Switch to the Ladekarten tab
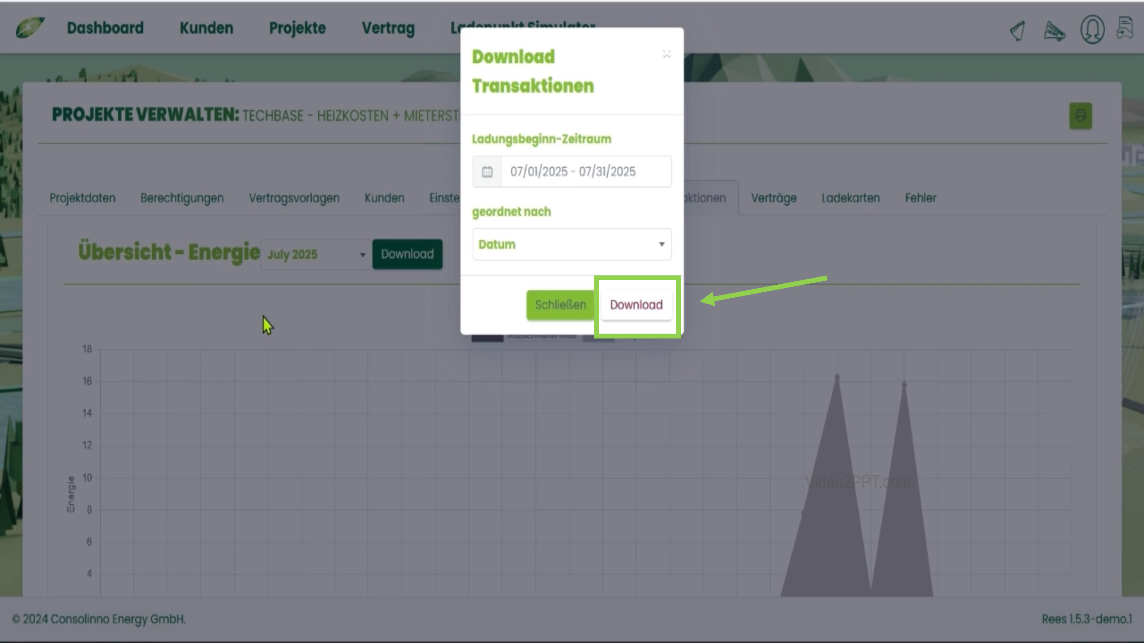1144x643 pixels. click(x=850, y=198)
